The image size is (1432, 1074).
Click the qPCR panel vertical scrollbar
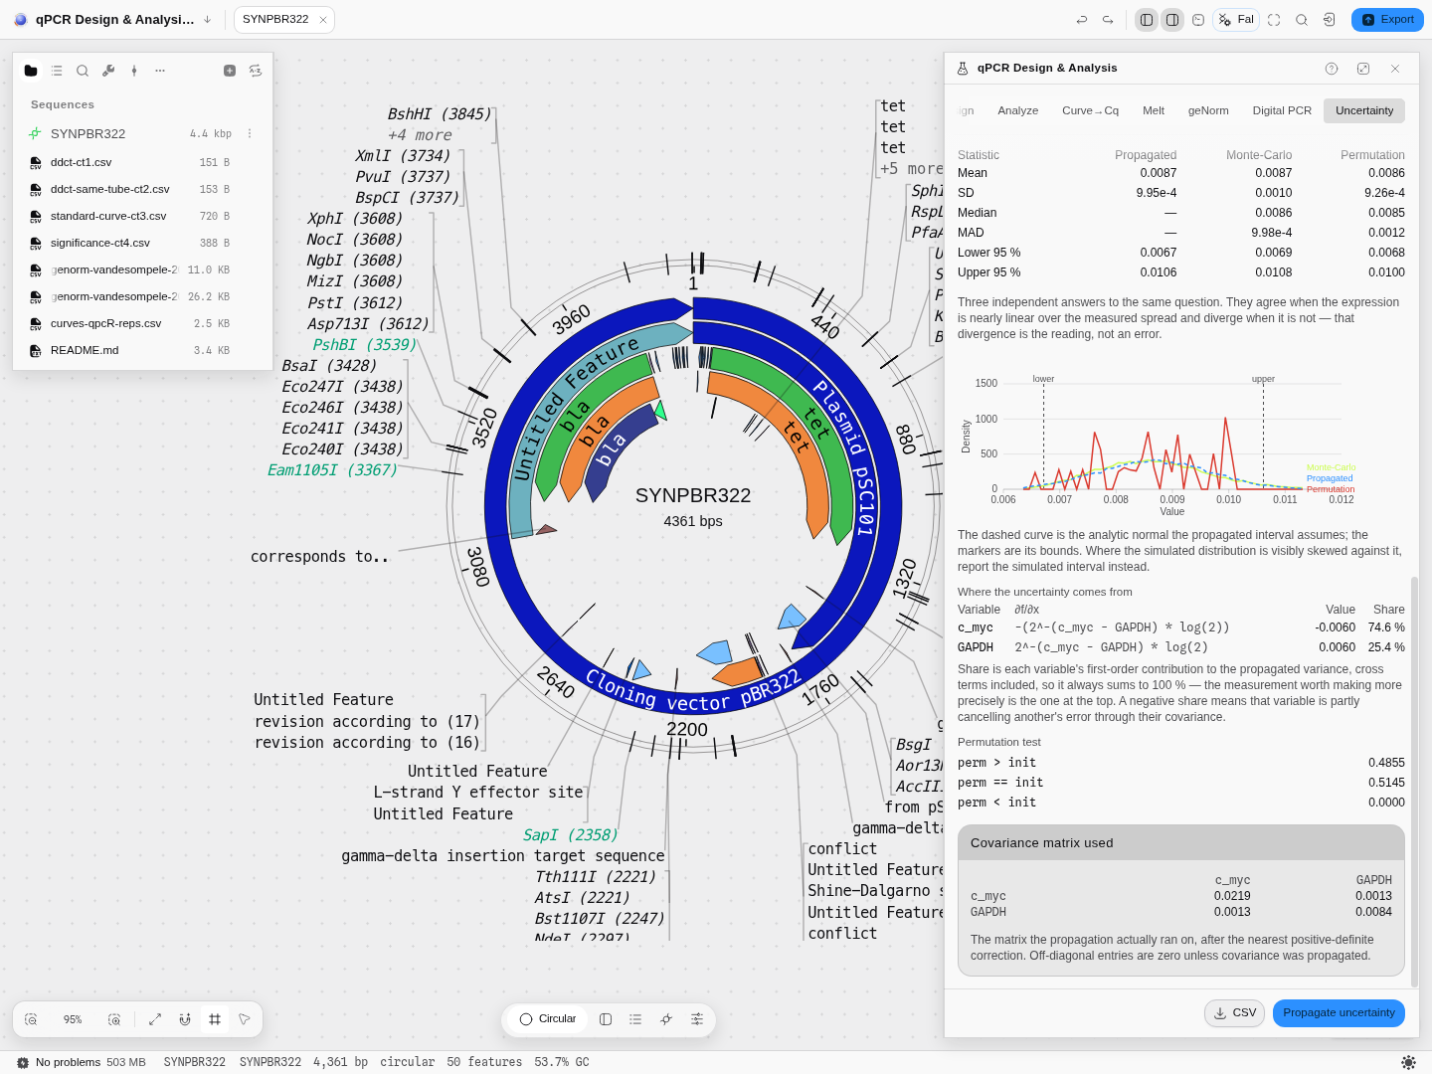click(1414, 782)
